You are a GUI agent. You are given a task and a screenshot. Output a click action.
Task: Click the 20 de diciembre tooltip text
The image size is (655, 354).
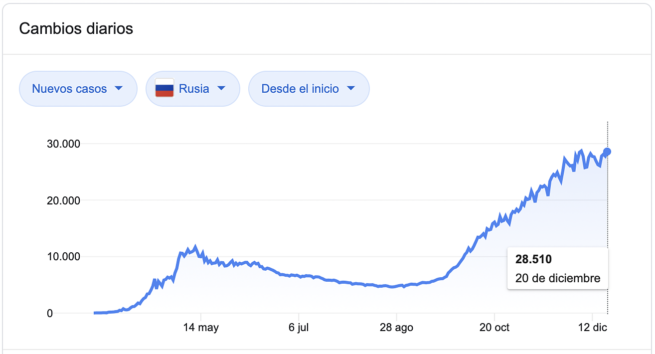point(558,278)
